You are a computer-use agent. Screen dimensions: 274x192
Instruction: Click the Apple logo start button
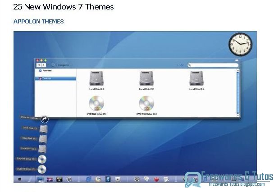point(20,179)
